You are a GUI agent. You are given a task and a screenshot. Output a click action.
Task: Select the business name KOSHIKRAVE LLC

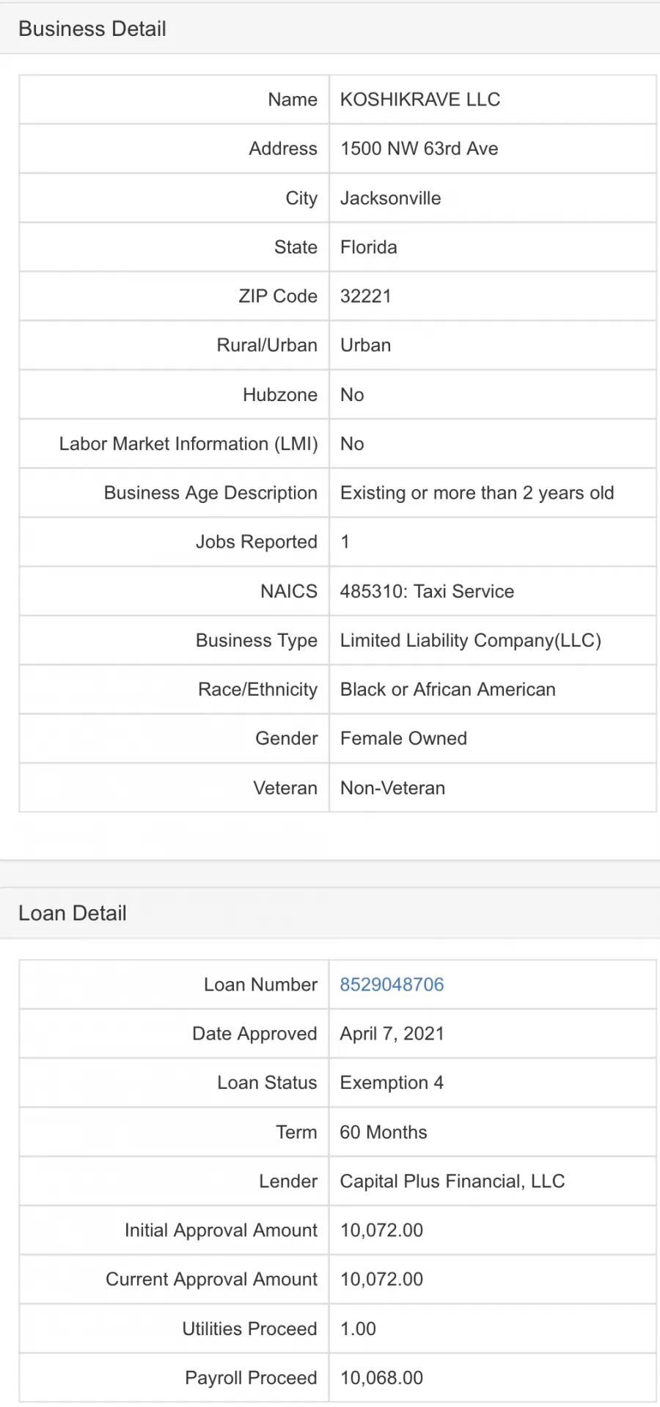tap(420, 99)
